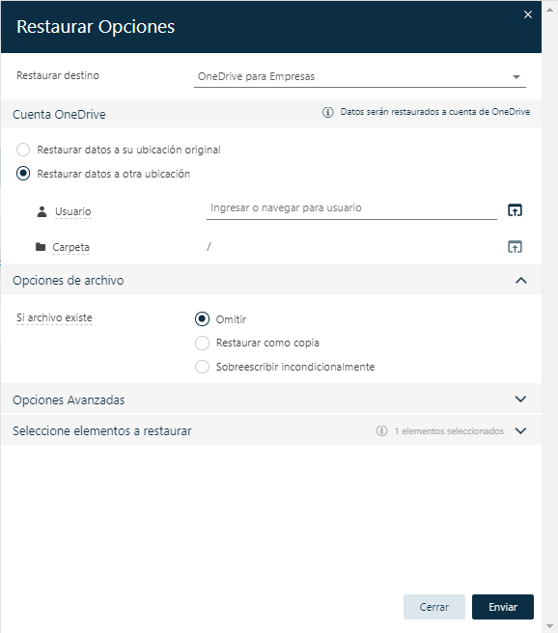Viewport: 558px width, 633px height.
Task: Click the Cerrar button
Action: [x=434, y=607]
